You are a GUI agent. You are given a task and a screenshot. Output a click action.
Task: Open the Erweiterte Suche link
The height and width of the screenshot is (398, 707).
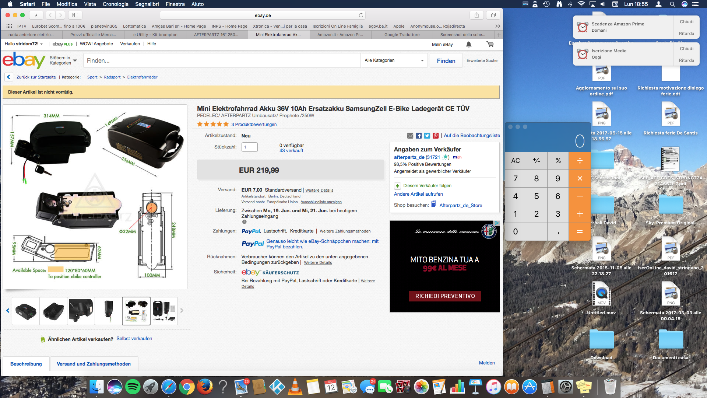pyautogui.click(x=482, y=60)
